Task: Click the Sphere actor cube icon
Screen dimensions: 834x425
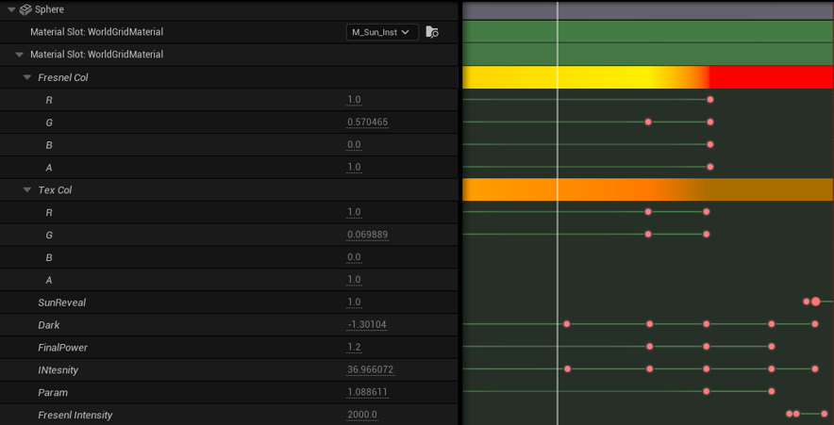Action: pos(25,9)
